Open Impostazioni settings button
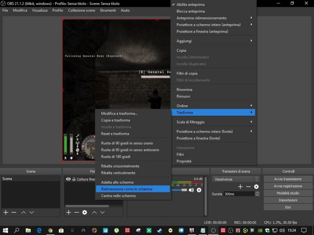Viewport: 314px width, 235px height. pos(288,200)
